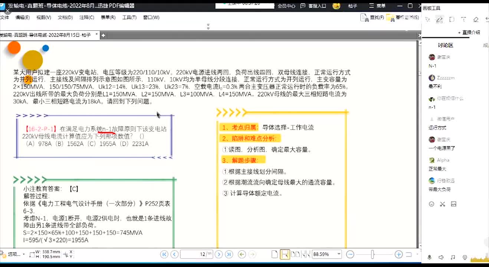Select the eraser tool in drawing board
Screen dimensions: 489x267
coord(476,20)
